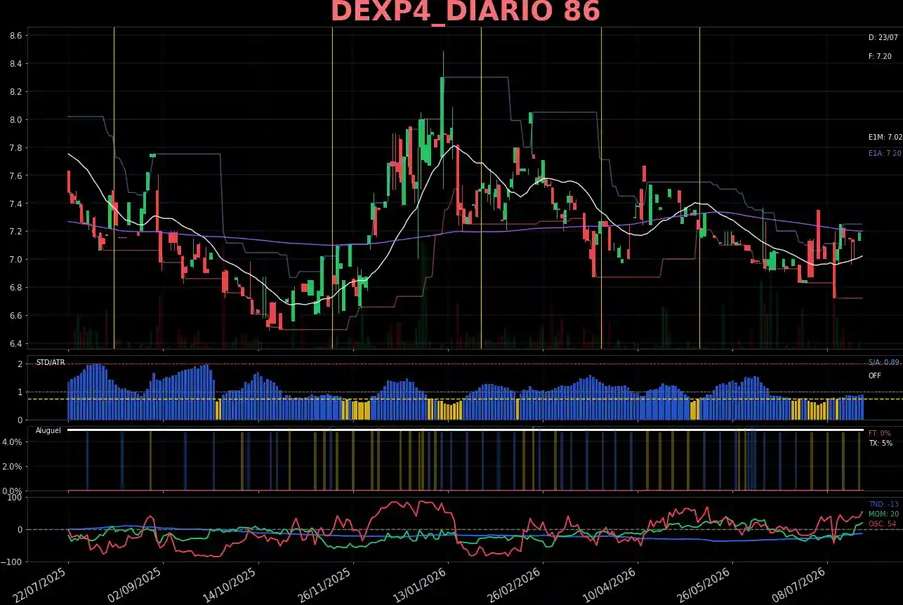The height and width of the screenshot is (605, 903).
Task: Click the E1M: 7.02 label
Action: 885,138
